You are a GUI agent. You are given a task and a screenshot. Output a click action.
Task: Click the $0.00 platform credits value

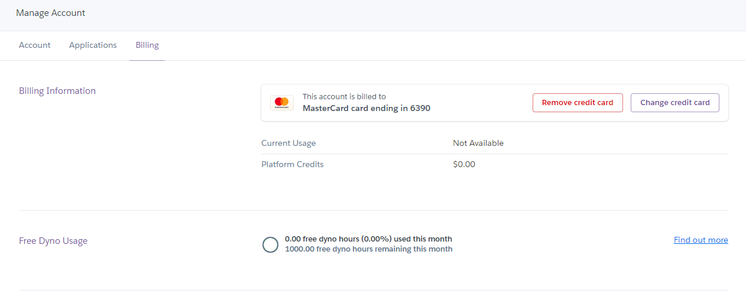click(464, 164)
